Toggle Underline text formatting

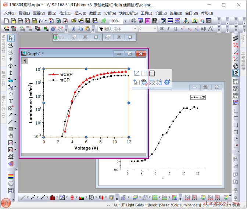pos(175,29)
